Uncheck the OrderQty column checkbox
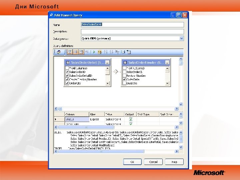This screenshot has width=240, height=180. (67, 83)
